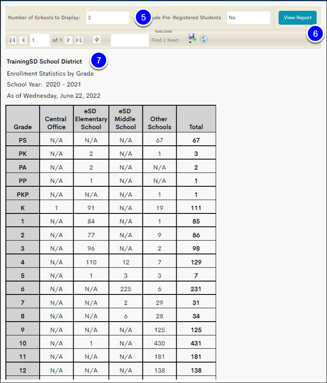327x383 pixels.
Task: Click total 231 in grade 6 row
Action: point(196,289)
